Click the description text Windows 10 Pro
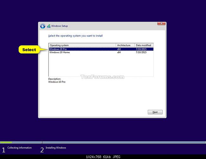This screenshot has height=159, width=206. pyautogui.click(x=57, y=82)
